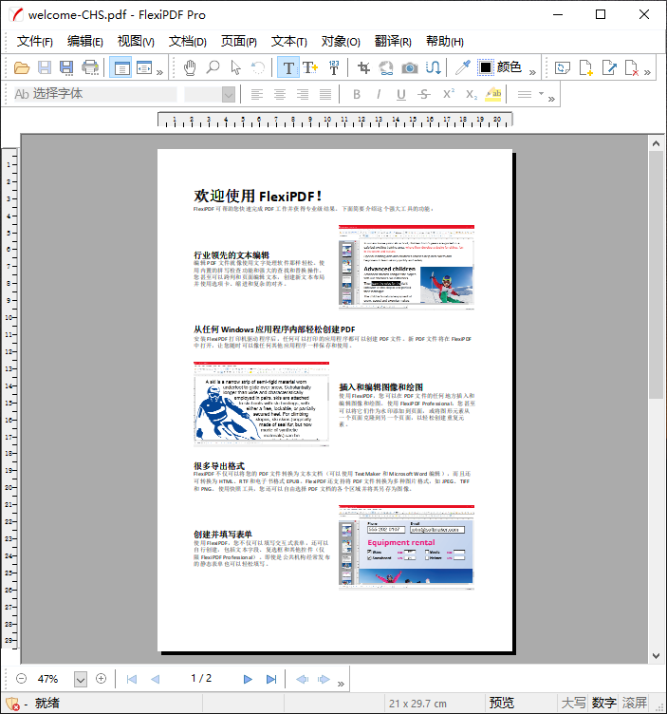667x714 pixels.
Task: Open the 文档(D) menu
Action: [188, 42]
